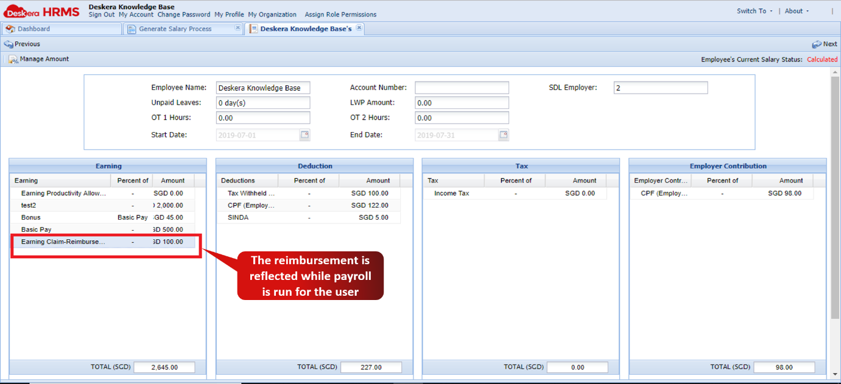The height and width of the screenshot is (384, 841).
Task: Click the Dashboard tab icon
Action: click(x=9, y=28)
